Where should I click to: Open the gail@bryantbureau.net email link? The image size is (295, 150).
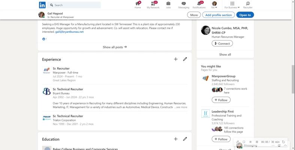69,32
